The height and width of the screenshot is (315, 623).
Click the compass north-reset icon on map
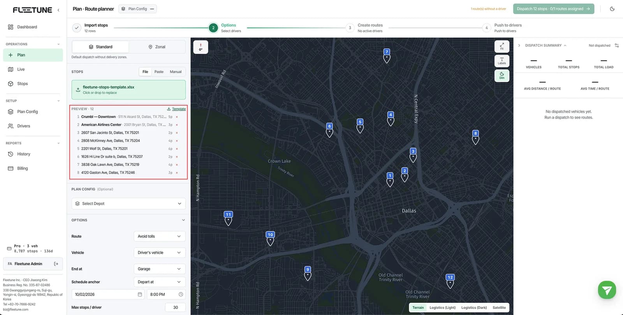[201, 47]
